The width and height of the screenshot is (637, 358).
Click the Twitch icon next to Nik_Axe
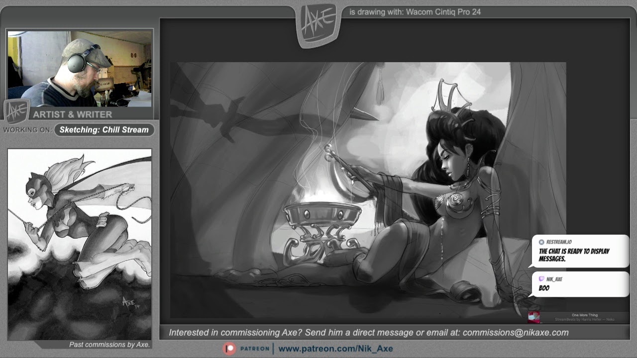coord(541,279)
